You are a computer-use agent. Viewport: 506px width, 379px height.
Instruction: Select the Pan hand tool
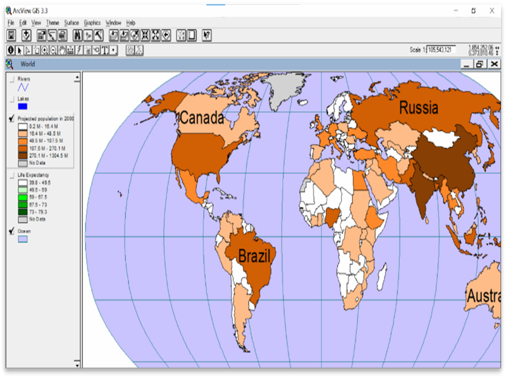pos(62,51)
